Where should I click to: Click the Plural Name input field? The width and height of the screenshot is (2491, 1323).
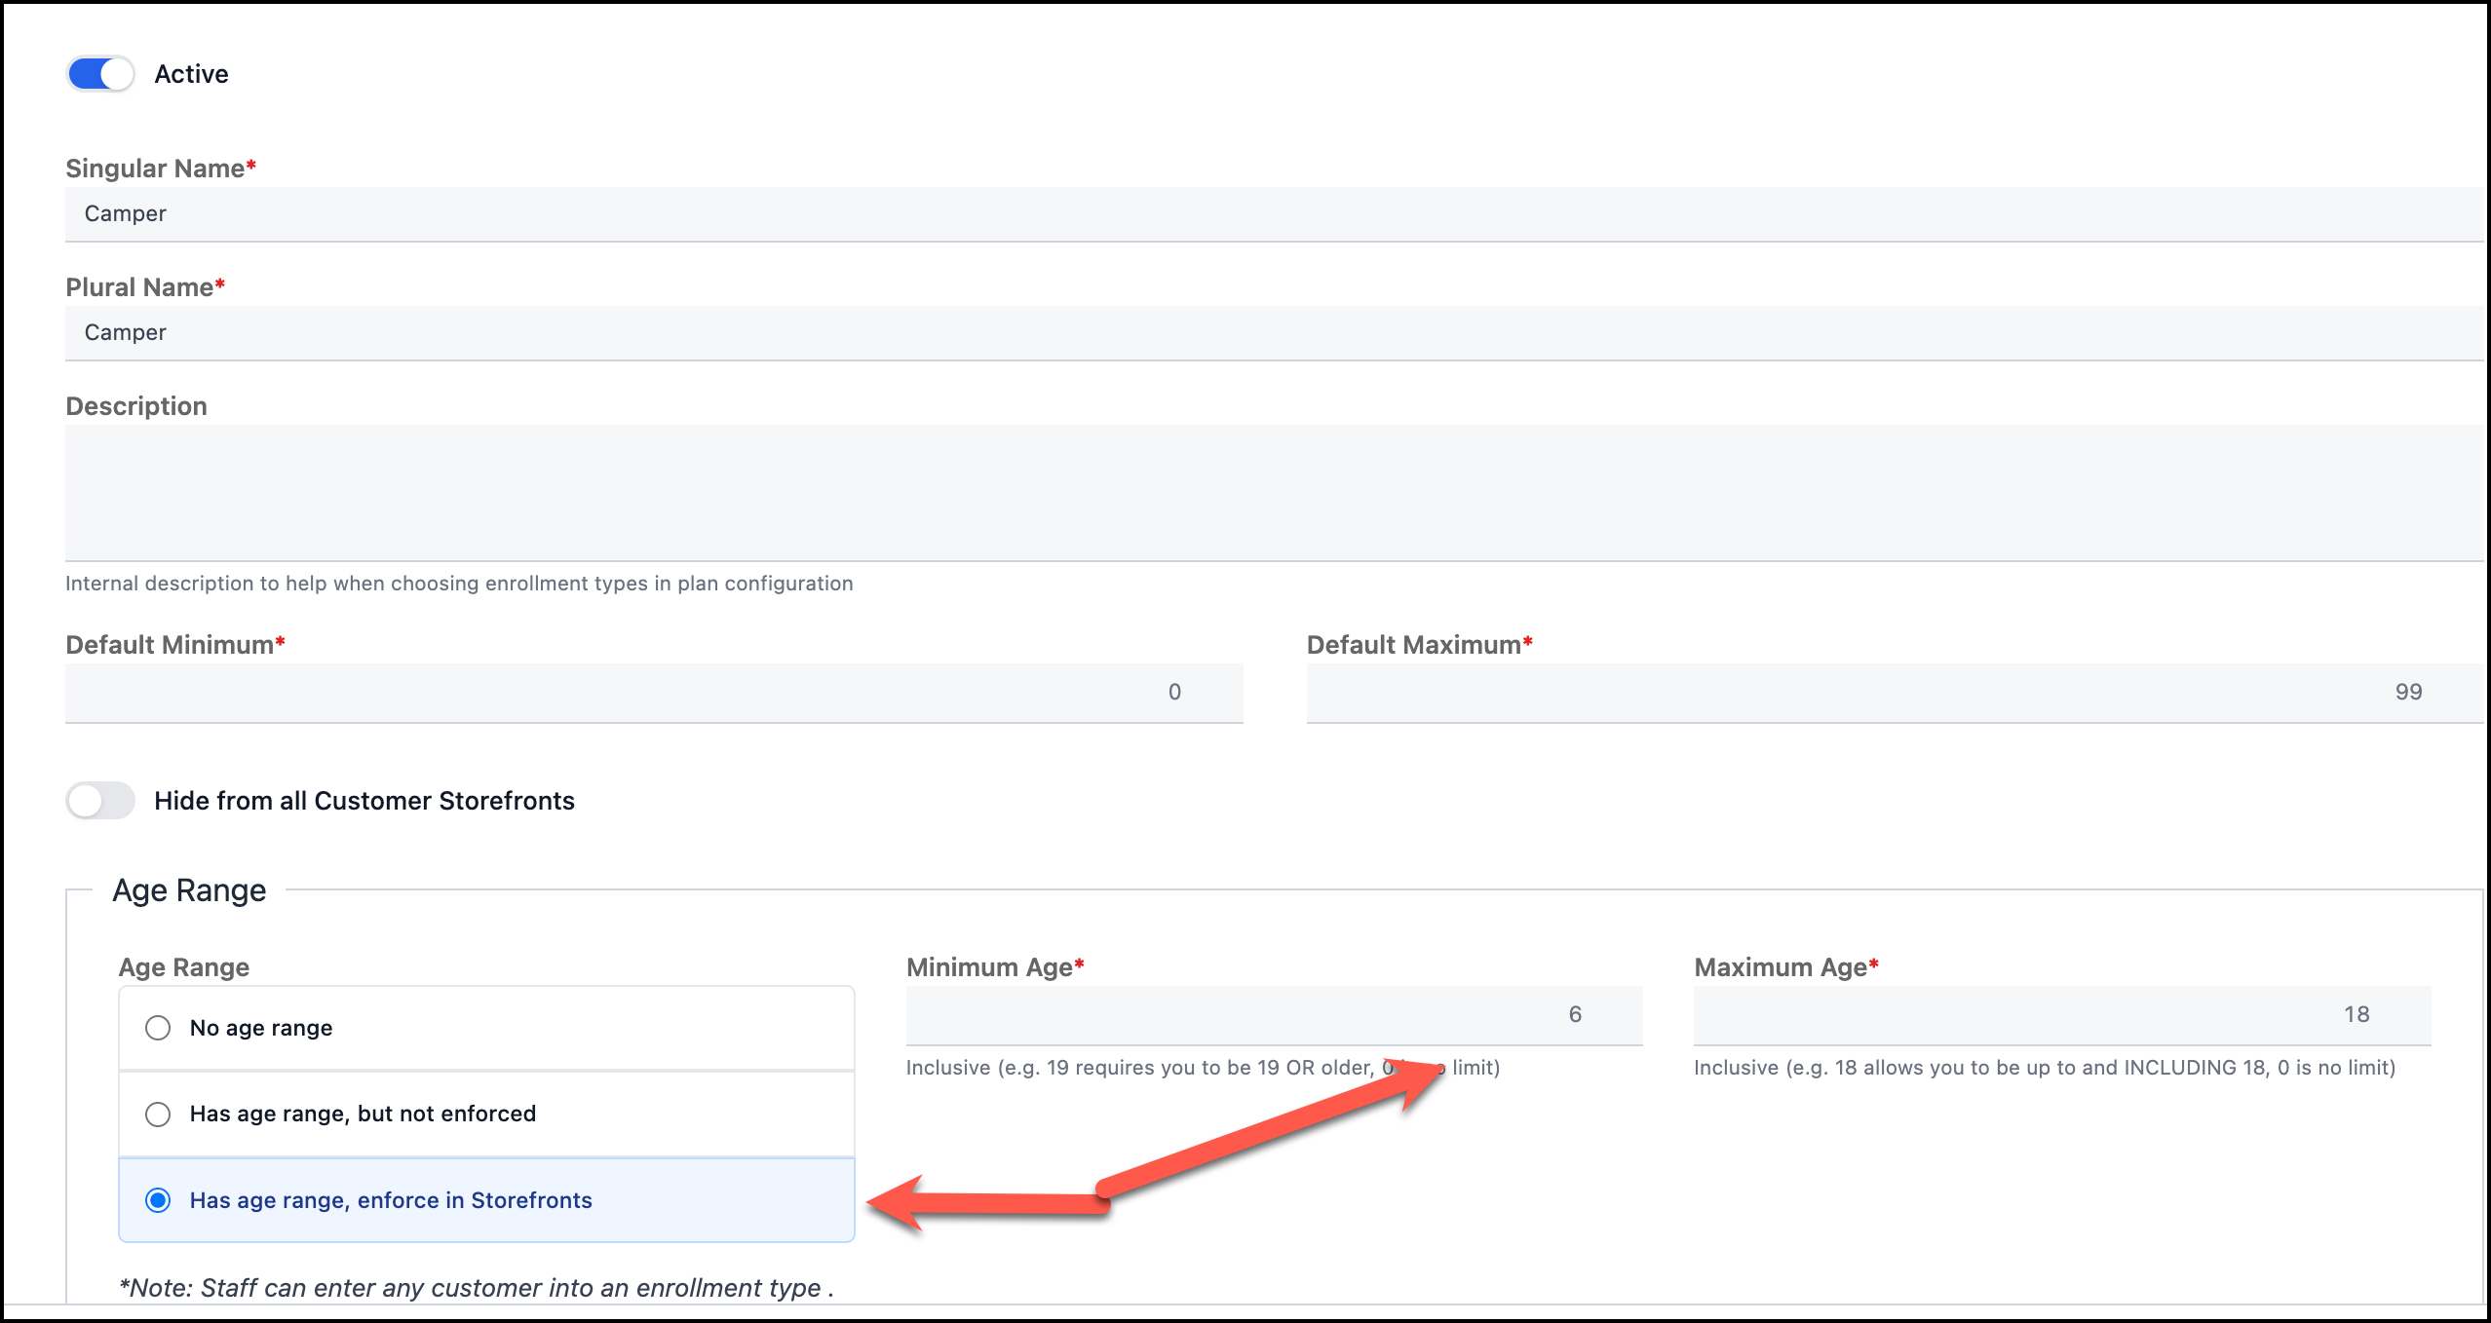tap(1267, 333)
